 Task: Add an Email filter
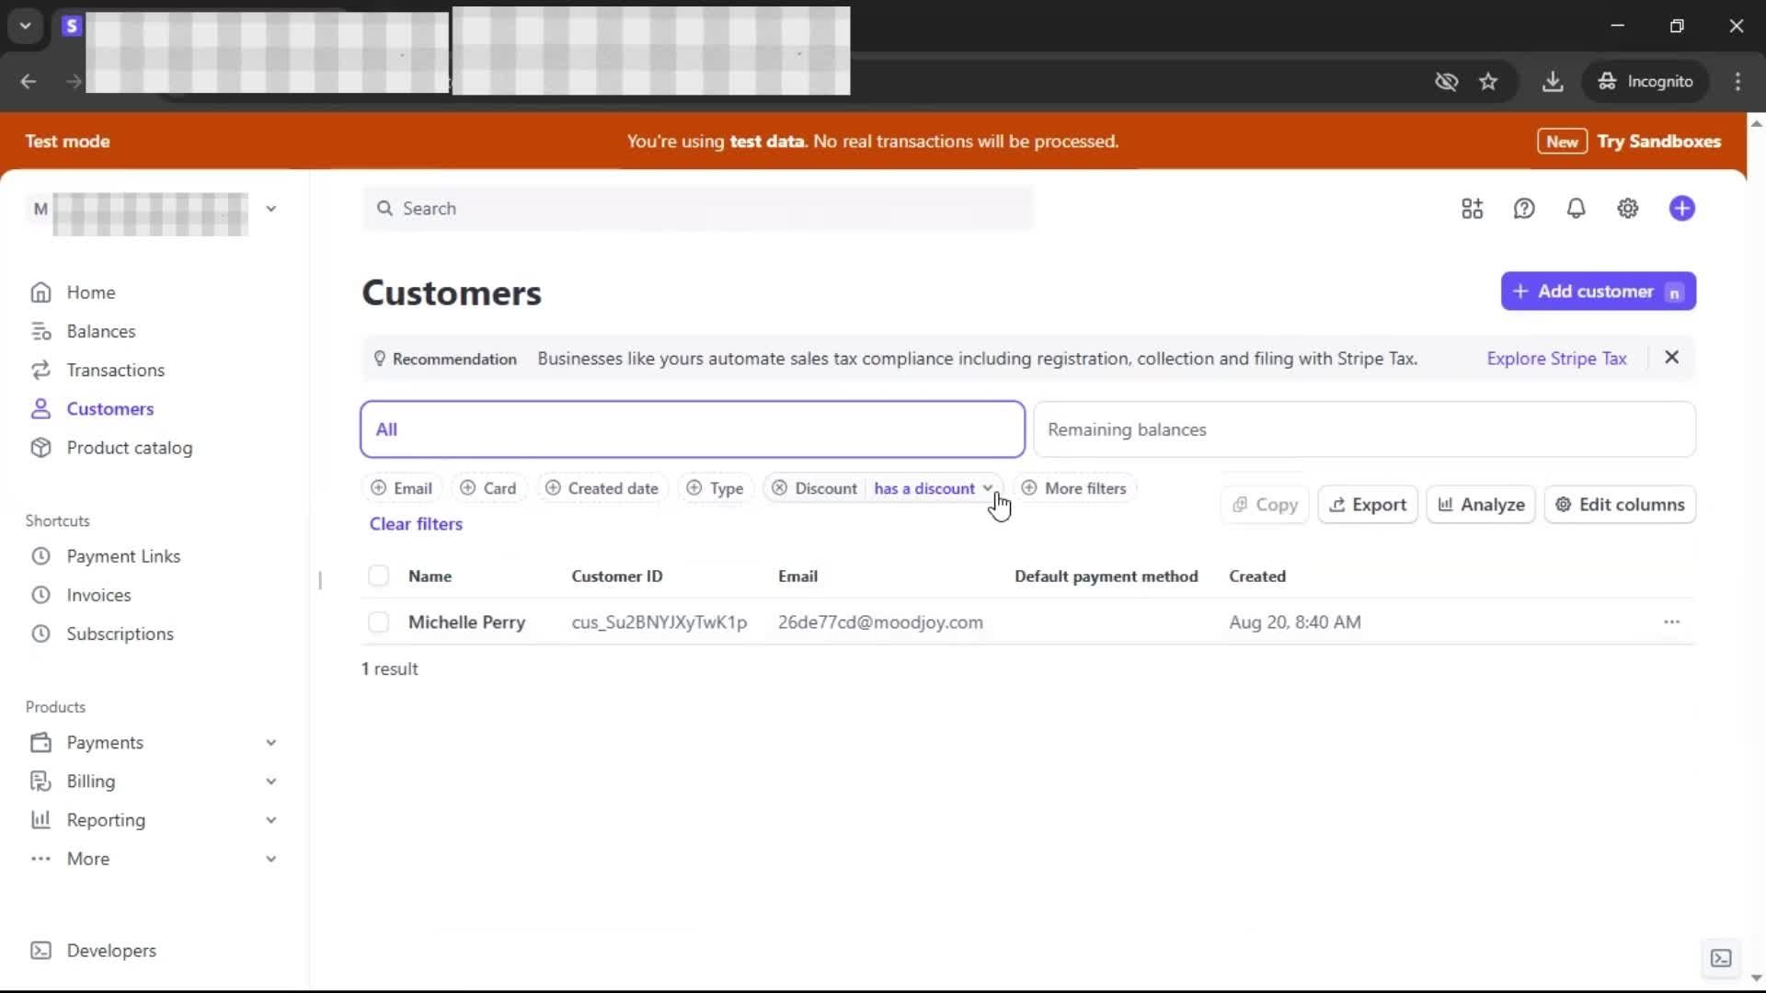click(x=402, y=488)
